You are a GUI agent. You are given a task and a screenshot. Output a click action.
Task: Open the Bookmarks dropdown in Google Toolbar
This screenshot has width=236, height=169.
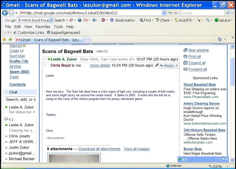[x=135, y=20]
